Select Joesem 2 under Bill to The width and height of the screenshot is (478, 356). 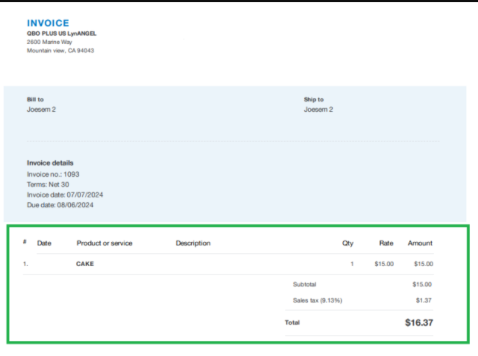[x=39, y=109]
